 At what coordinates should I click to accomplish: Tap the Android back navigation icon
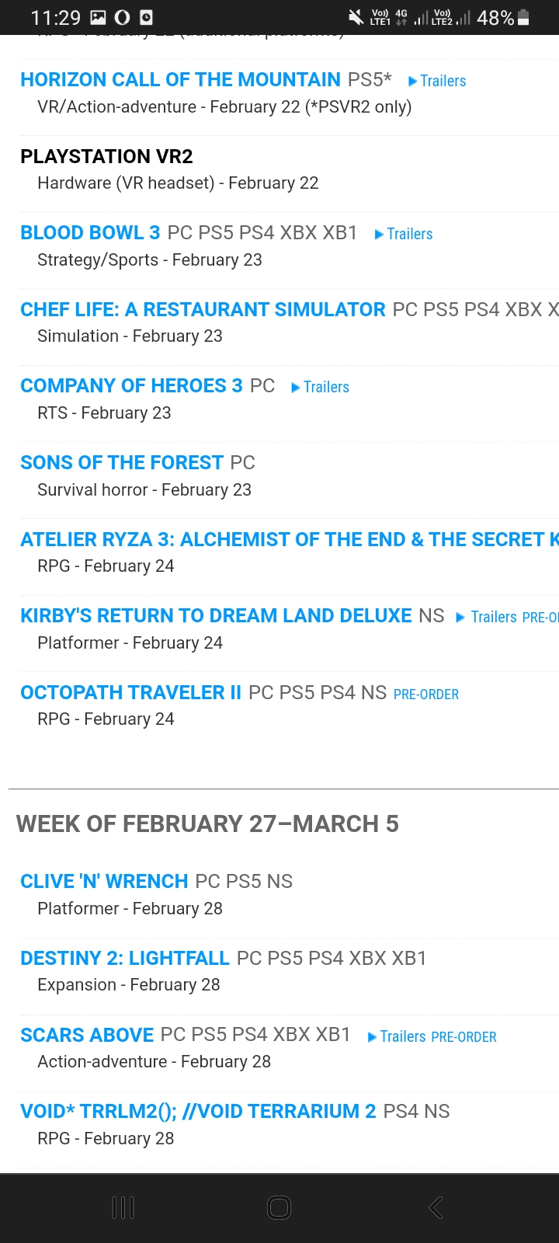(436, 1207)
